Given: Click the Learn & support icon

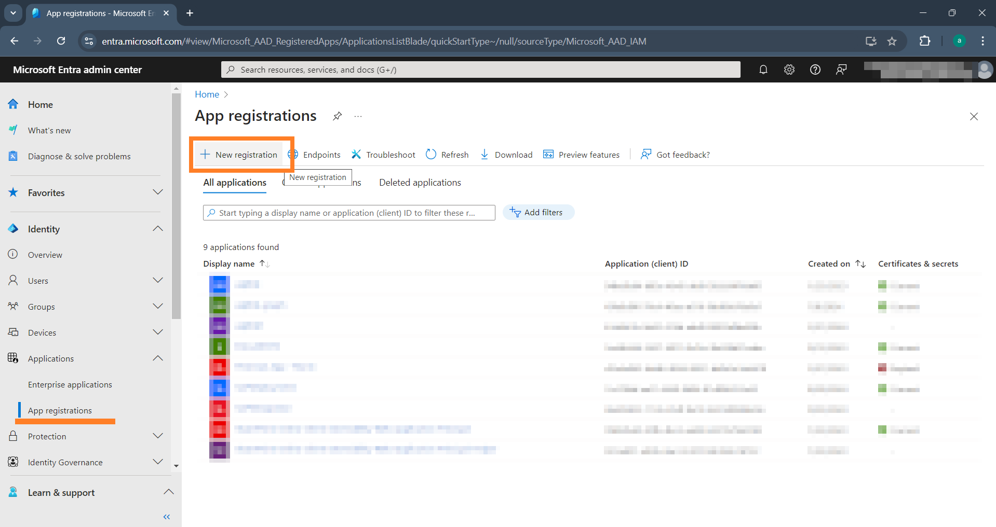Looking at the screenshot, I should pyautogui.click(x=14, y=492).
